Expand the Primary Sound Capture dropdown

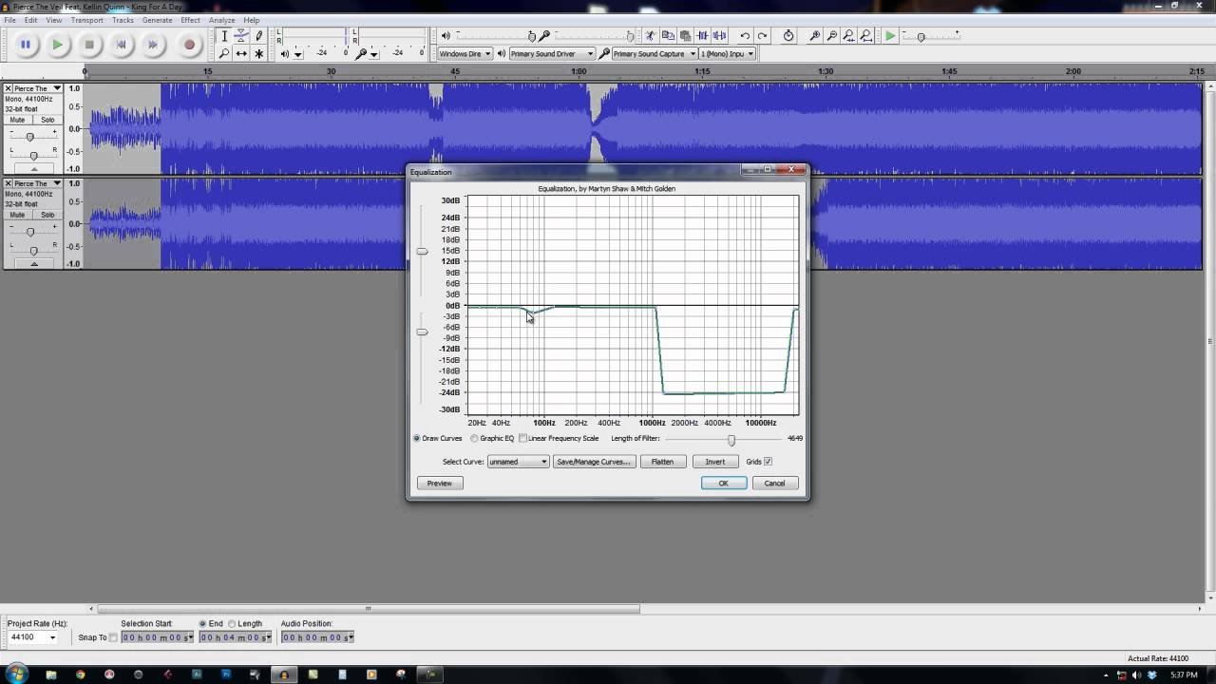(x=693, y=54)
